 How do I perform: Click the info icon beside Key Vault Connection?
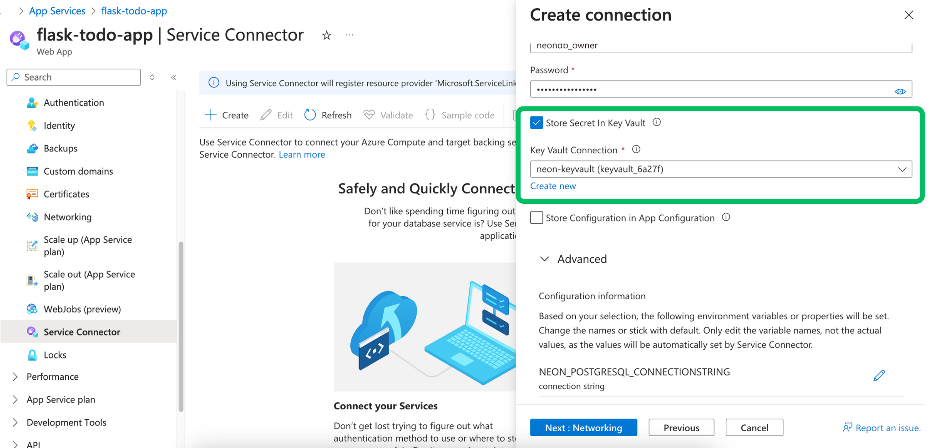point(636,150)
